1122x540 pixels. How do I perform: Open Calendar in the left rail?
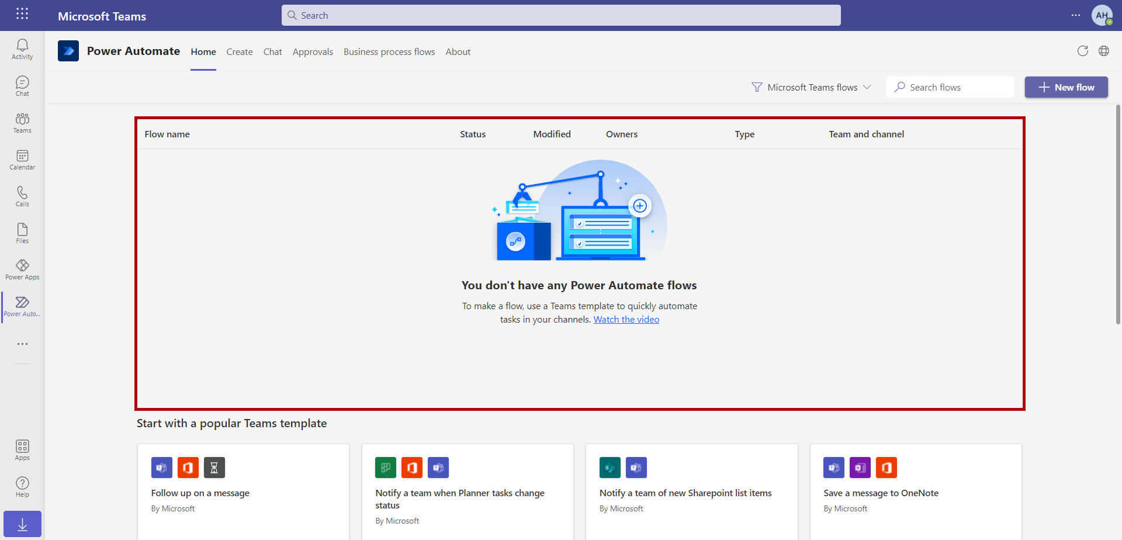click(22, 160)
